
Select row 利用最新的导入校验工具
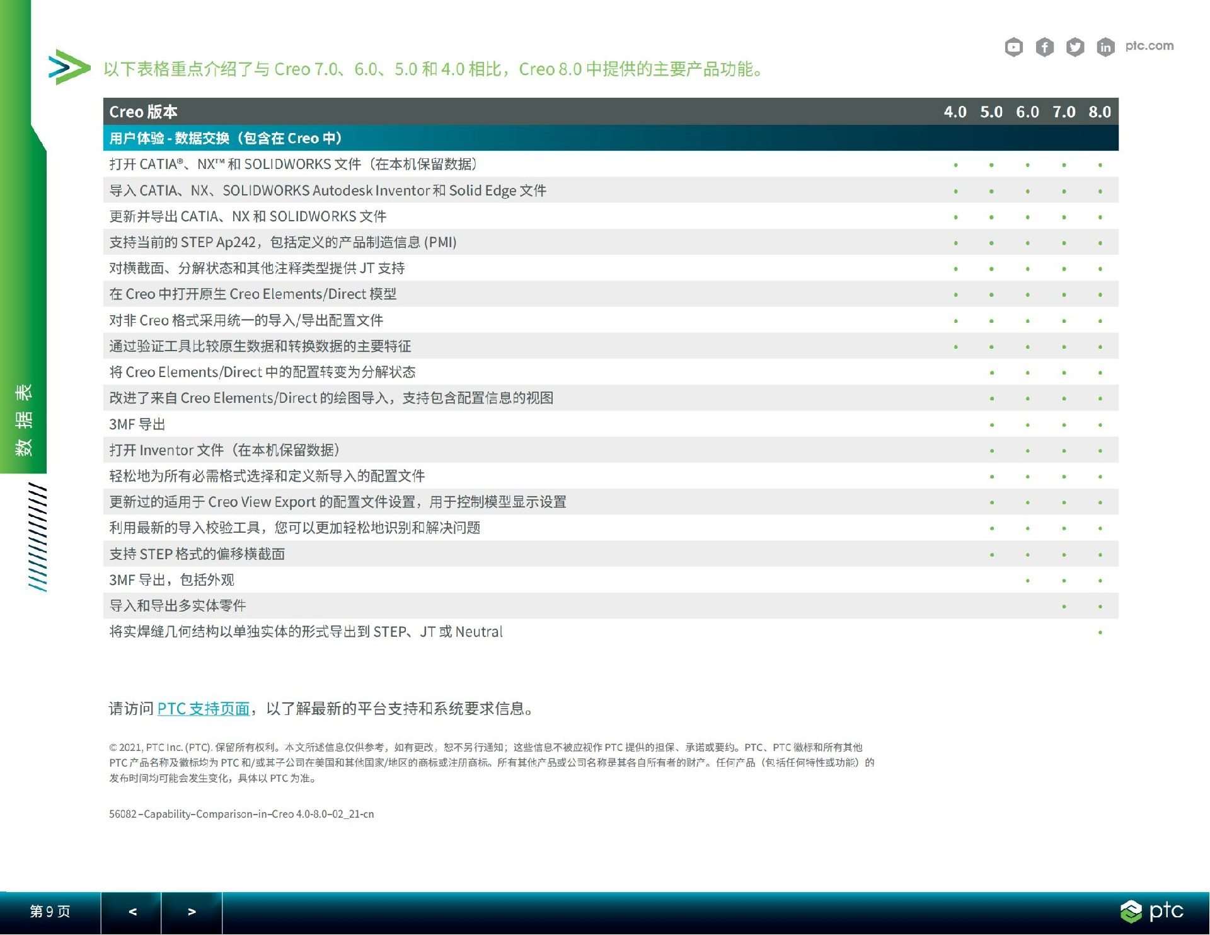coord(611,528)
